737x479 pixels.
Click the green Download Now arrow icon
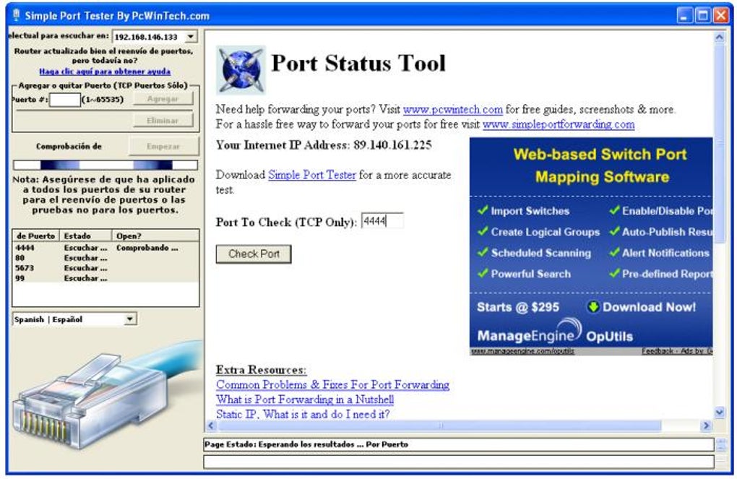(593, 307)
